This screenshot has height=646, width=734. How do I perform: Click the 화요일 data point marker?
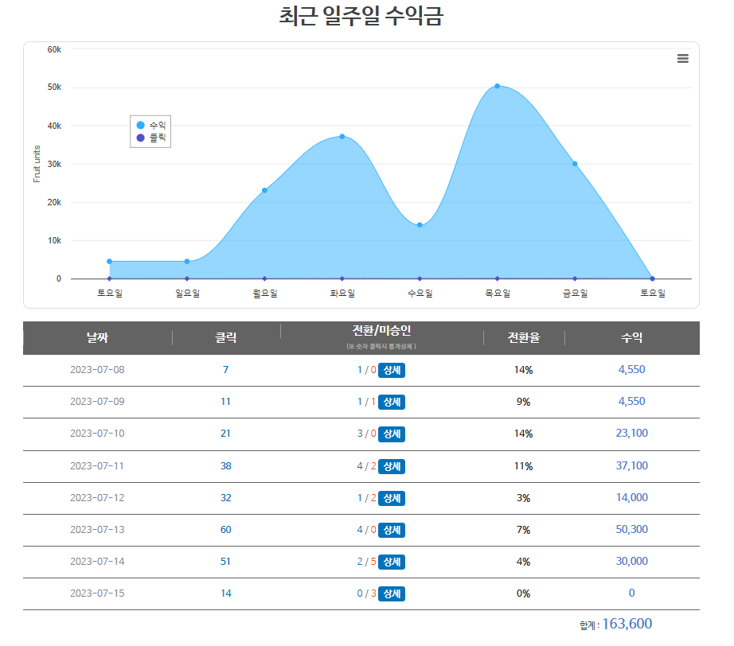click(x=342, y=137)
